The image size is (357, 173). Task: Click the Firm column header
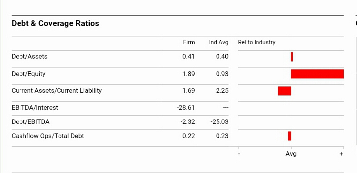tap(189, 42)
